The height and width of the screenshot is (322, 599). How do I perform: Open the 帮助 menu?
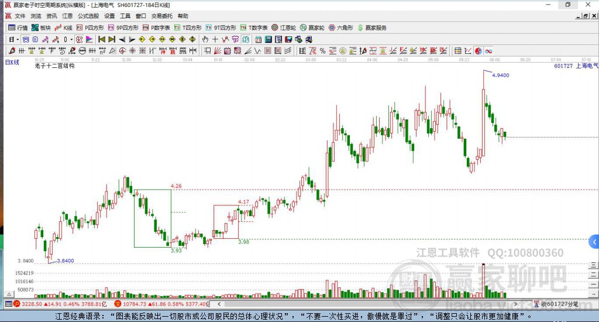coord(183,16)
